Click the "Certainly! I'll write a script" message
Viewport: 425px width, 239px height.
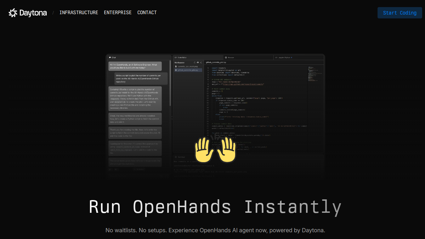coord(135,99)
